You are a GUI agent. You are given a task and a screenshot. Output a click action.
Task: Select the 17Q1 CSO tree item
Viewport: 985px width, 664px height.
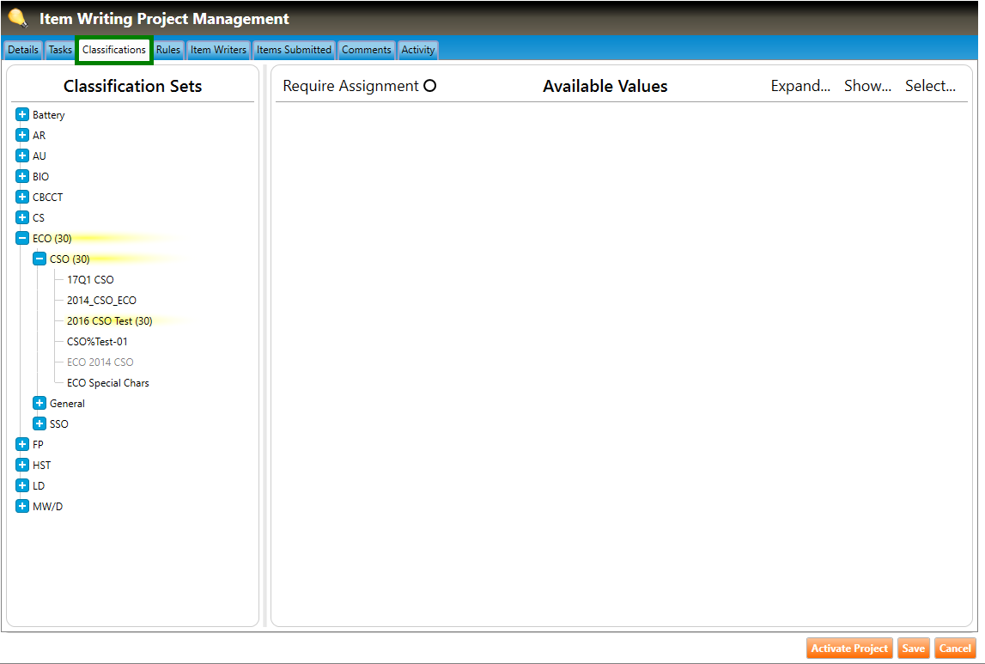pyautogui.click(x=90, y=280)
